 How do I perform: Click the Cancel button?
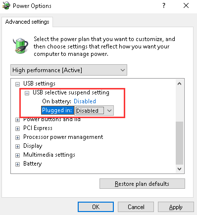click(136, 207)
